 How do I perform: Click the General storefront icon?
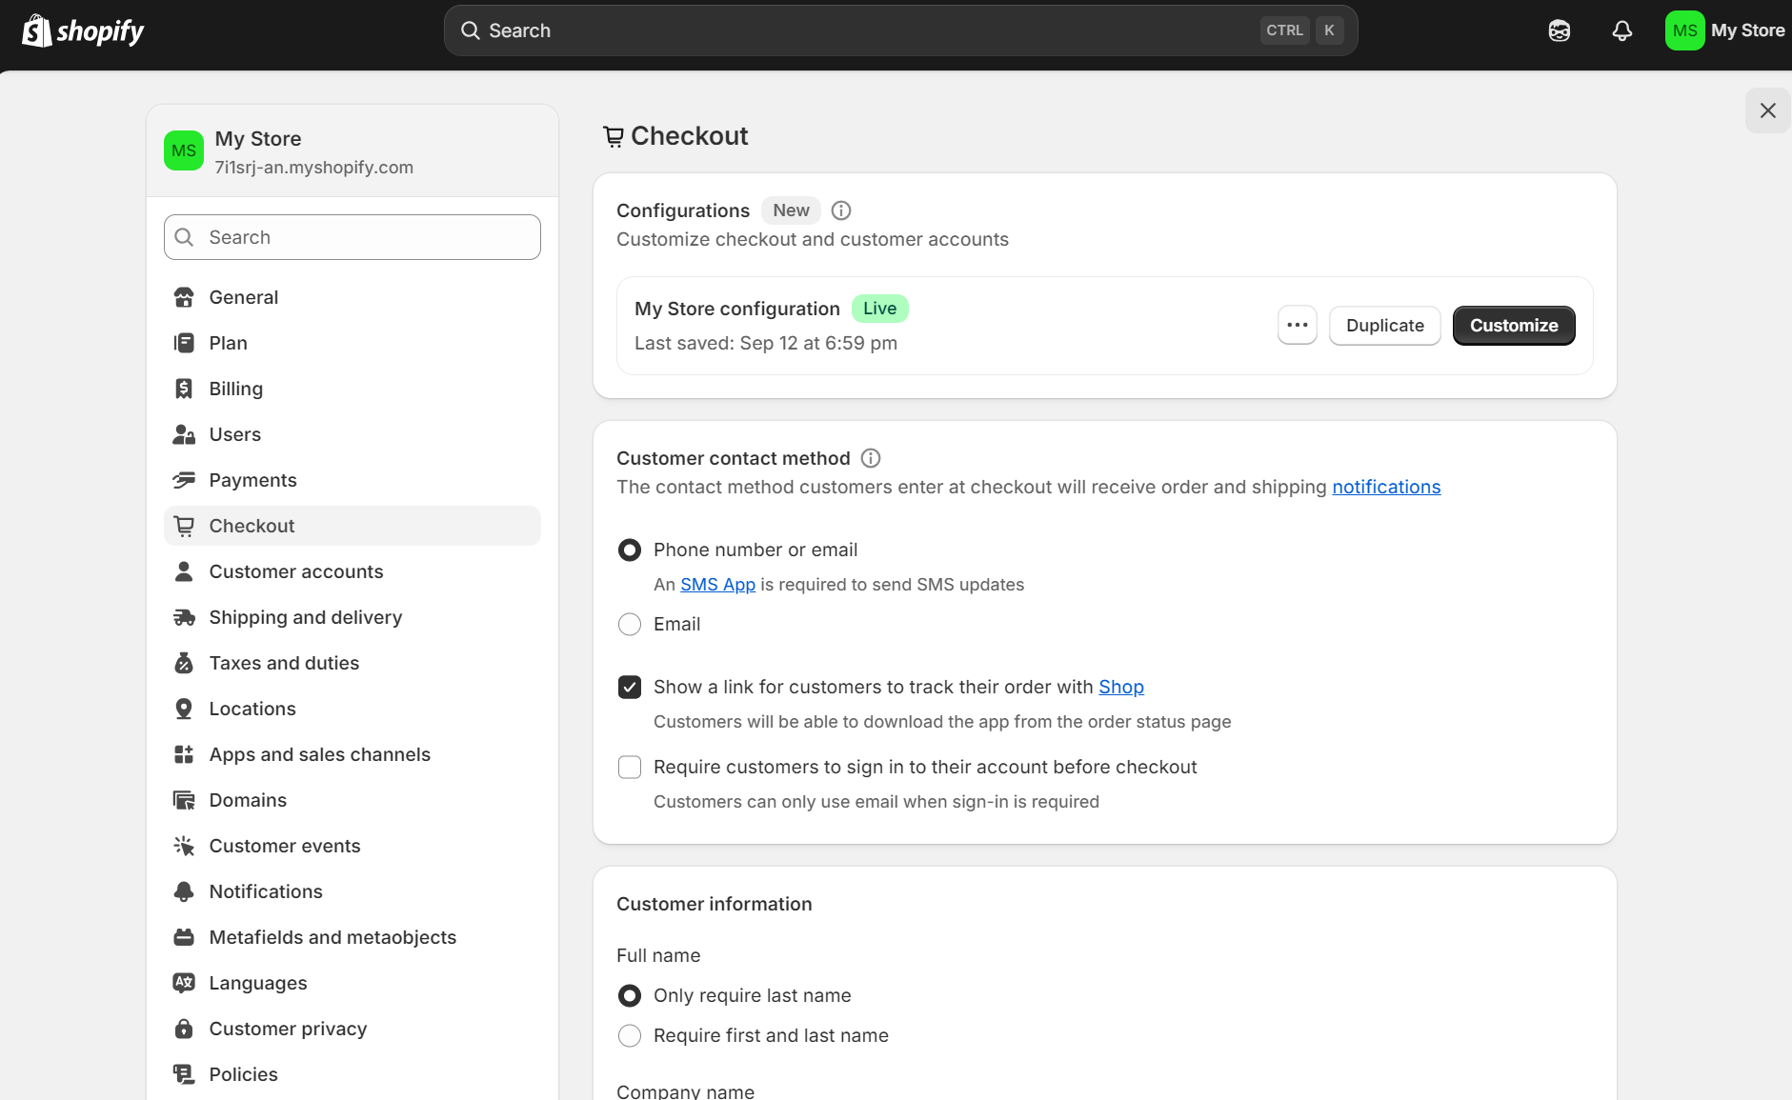(184, 297)
